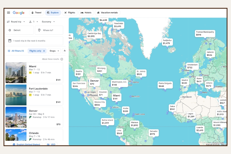Viewport: 231px width, 154px height.
Task: Expand the Round trip dropdown
Action: (x=16, y=22)
